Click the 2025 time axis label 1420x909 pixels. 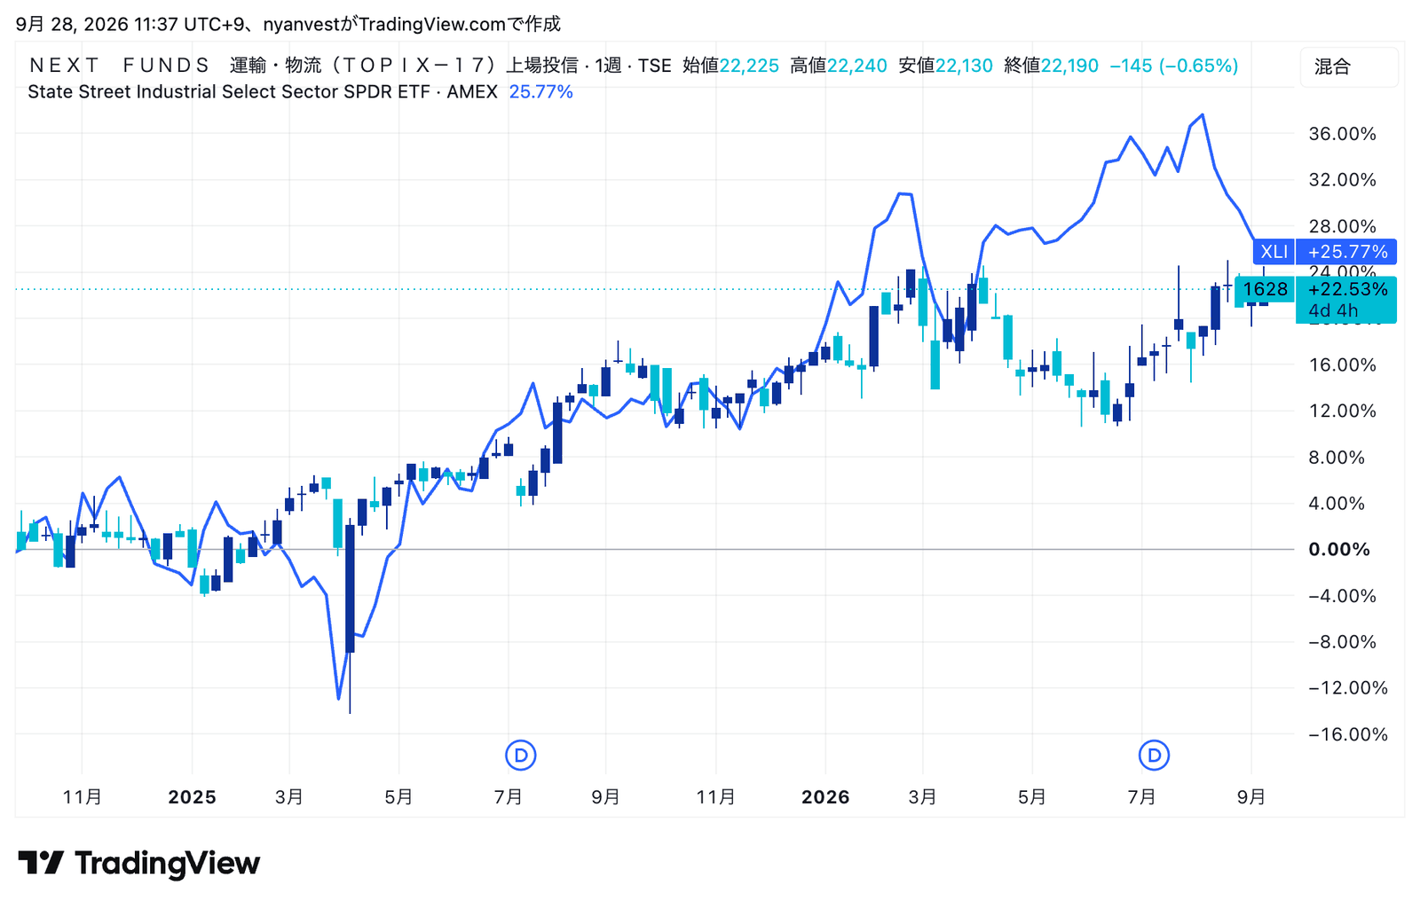(x=193, y=797)
